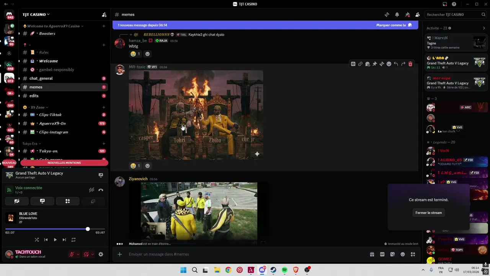Open the sticker picker
490x276 pixels.
point(392,254)
